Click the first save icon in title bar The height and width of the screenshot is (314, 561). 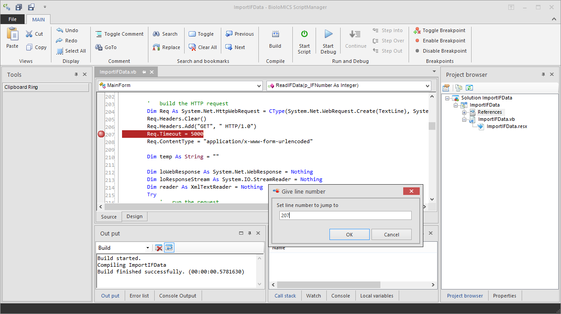click(19, 7)
